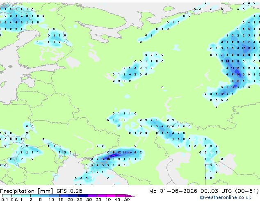Open the weatheronline.co.uk link
The image size is (260, 201).
tap(226, 197)
